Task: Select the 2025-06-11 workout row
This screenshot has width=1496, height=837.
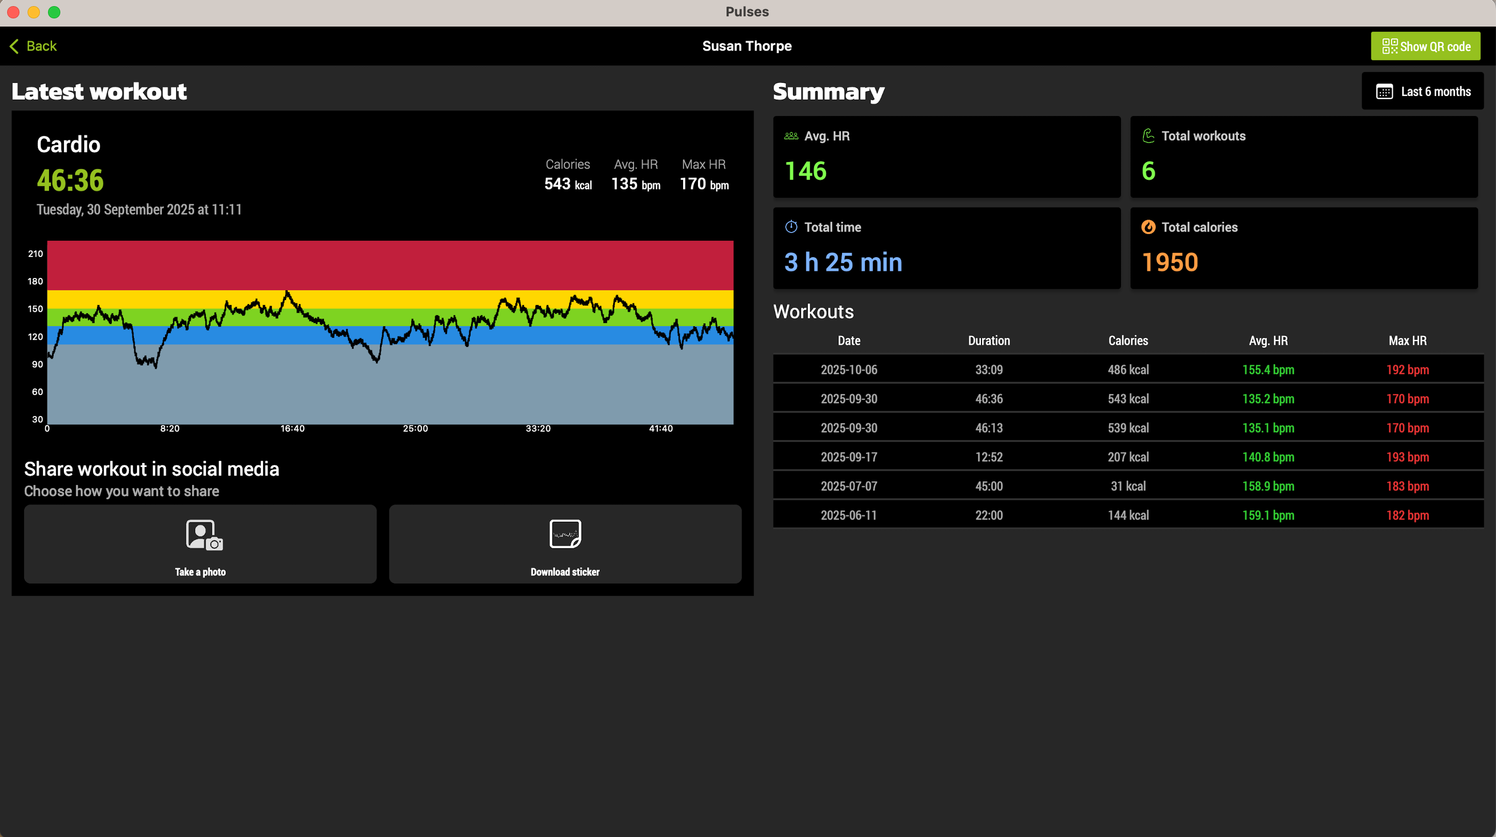Action: tap(1128, 515)
